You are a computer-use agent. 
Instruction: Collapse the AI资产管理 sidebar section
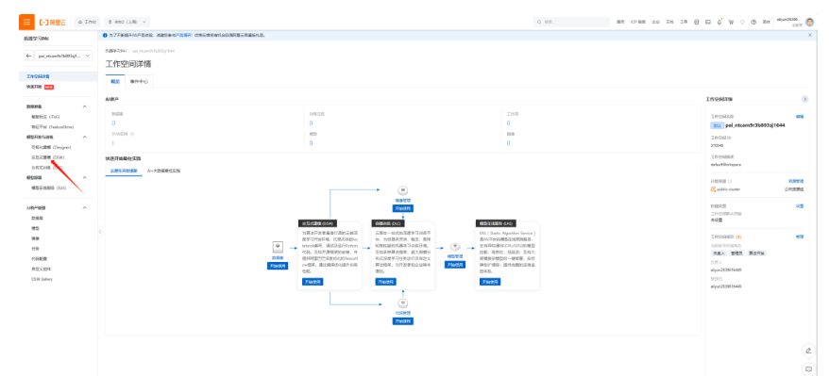tap(85, 207)
